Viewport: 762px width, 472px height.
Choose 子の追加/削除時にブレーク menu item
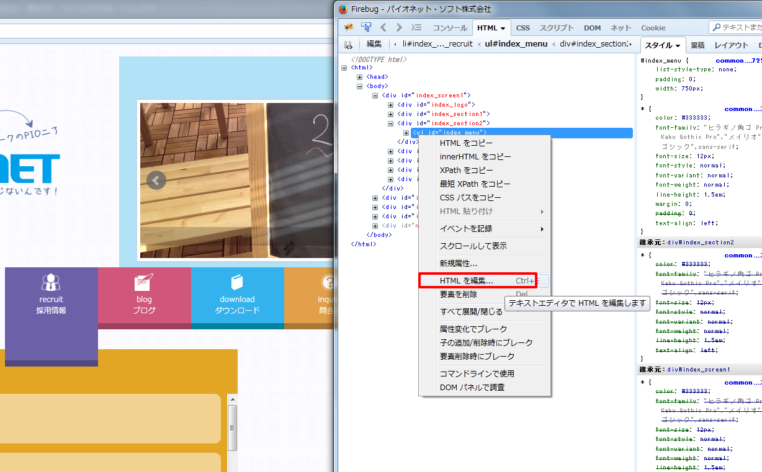pos(485,343)
